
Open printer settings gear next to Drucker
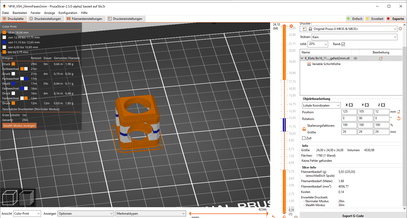[400, 29]
